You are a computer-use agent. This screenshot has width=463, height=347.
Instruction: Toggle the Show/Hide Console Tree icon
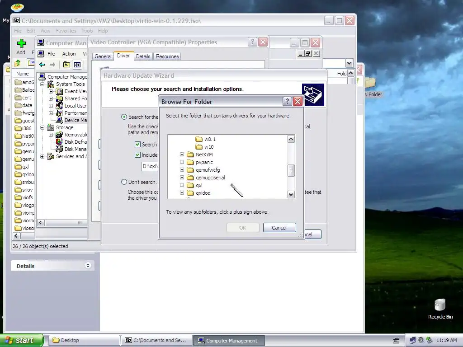pos(77,65)
